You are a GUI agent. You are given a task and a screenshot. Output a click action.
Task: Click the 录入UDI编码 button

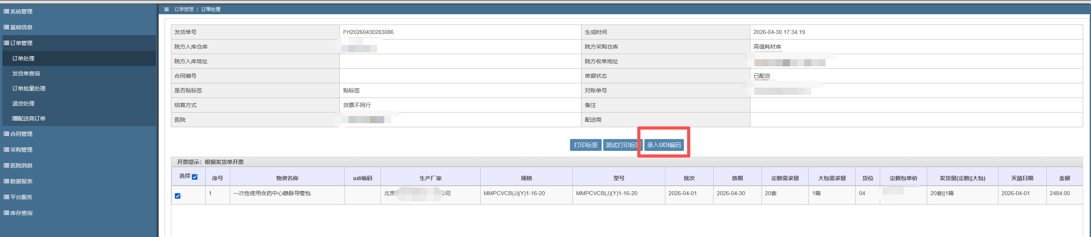point(664,145)
